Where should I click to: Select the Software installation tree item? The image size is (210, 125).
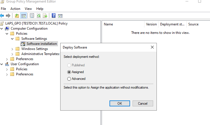tap(42, 44)
